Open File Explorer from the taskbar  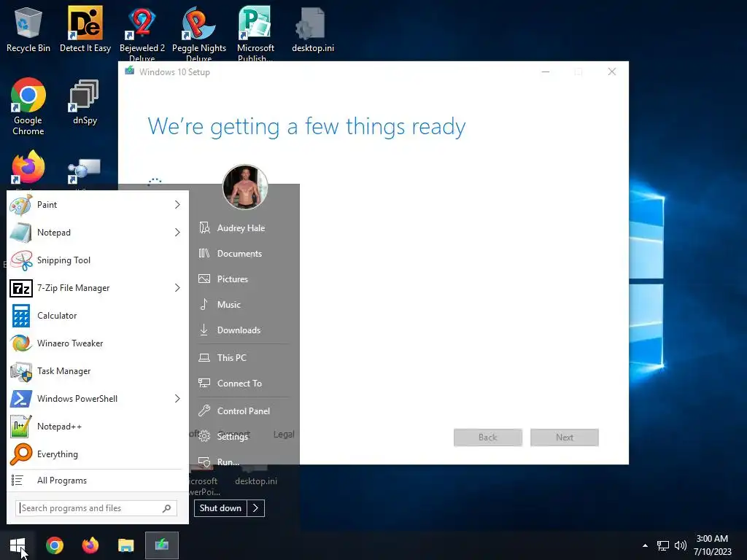tap(125, 545)
